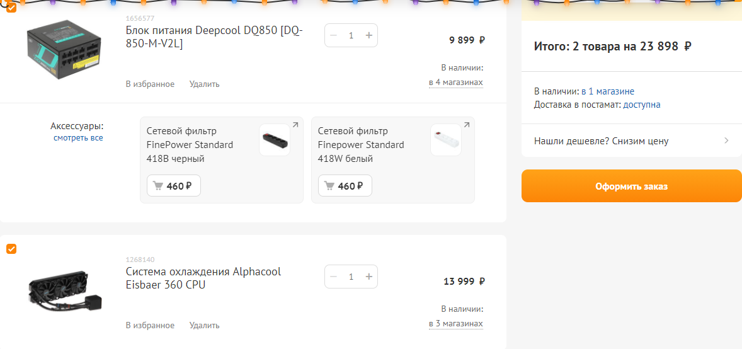Viewport: 742px width, 349px height.
Task: Open 'смотреть все' accessories link
Action: tap(78, 138)
